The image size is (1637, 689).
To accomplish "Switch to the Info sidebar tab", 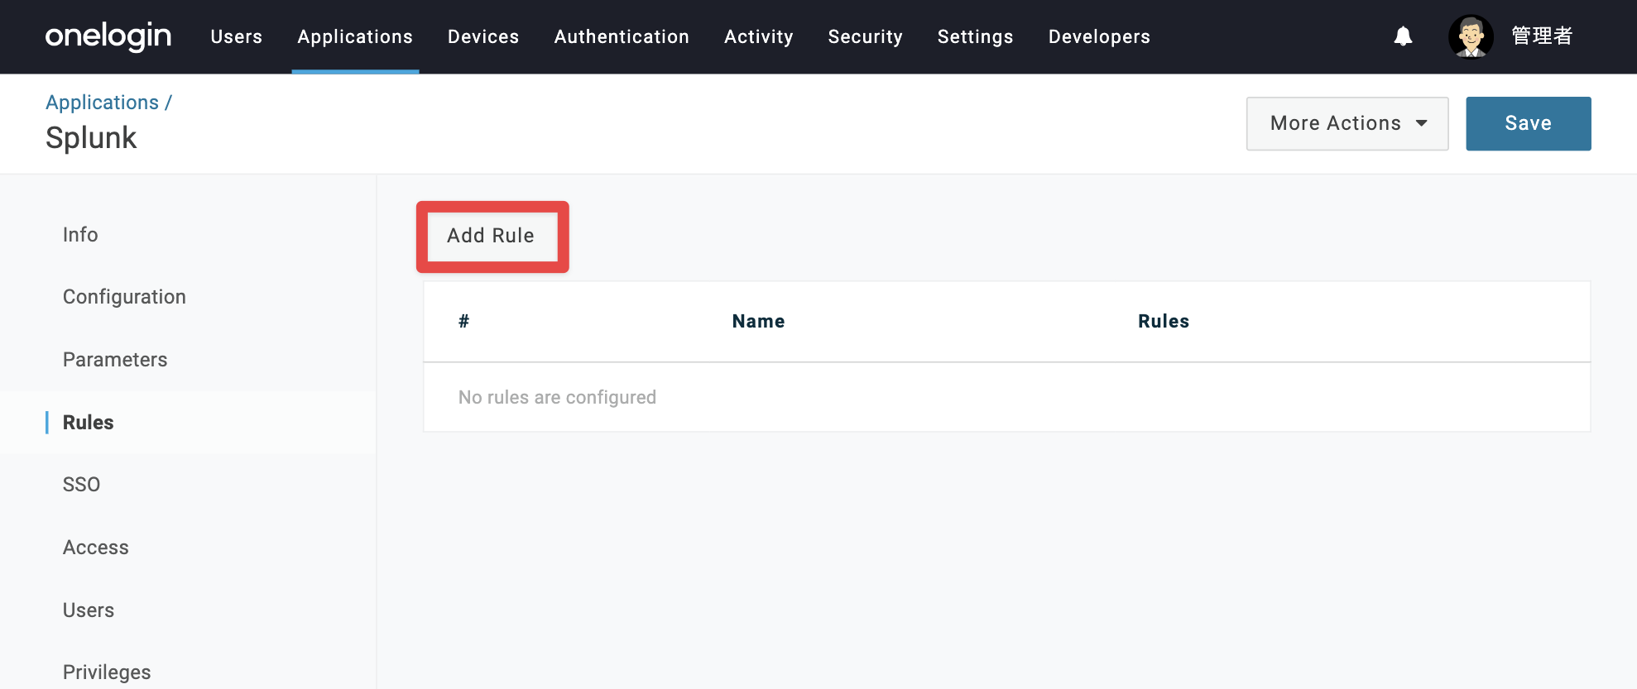I will (x=80, y=235).
